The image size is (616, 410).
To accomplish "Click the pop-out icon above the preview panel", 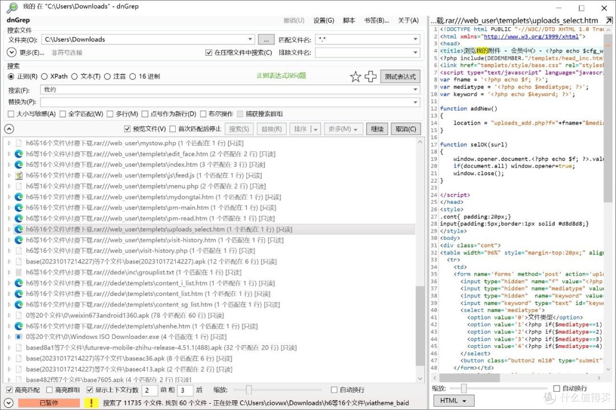I will click(x=610, y=20).
